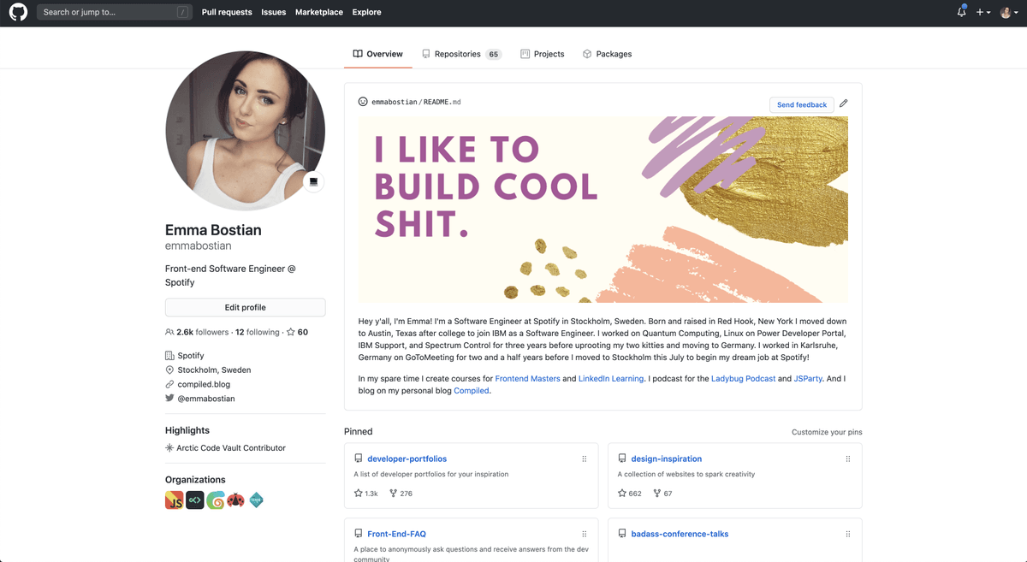Grab the drag handle on design-inspiration pin

(848, 459)
